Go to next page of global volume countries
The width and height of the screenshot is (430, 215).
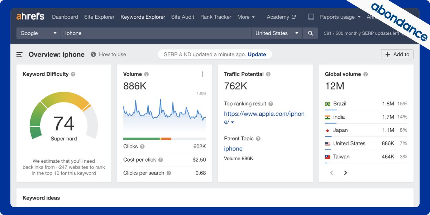tap(345, 173)
